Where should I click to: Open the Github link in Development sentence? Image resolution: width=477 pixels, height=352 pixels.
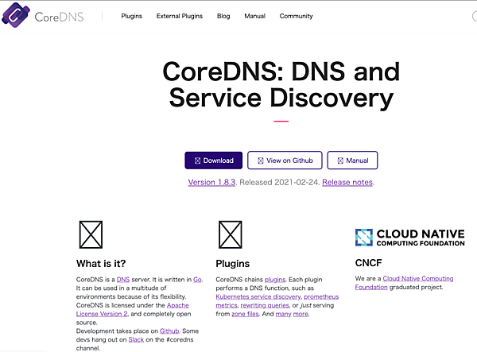[x=169, y=331]
